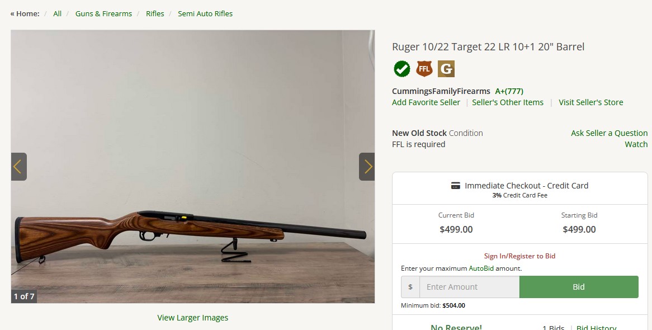Image resolution: width=652 pixels, height=330 pixels.
Task: Open the Semi Auto Rifles breadcrumb
Action: pyautogui.click(x=205, y=14)
